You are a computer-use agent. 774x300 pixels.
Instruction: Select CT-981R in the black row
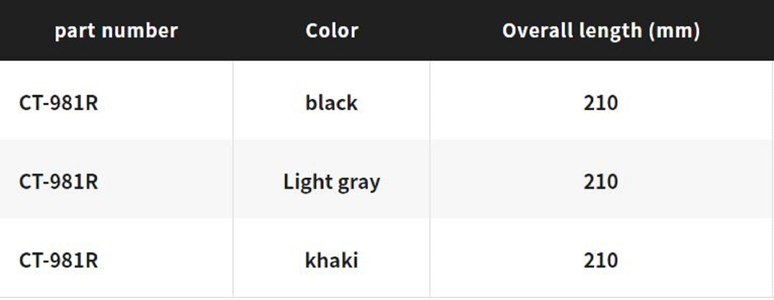tap(58, 103)
